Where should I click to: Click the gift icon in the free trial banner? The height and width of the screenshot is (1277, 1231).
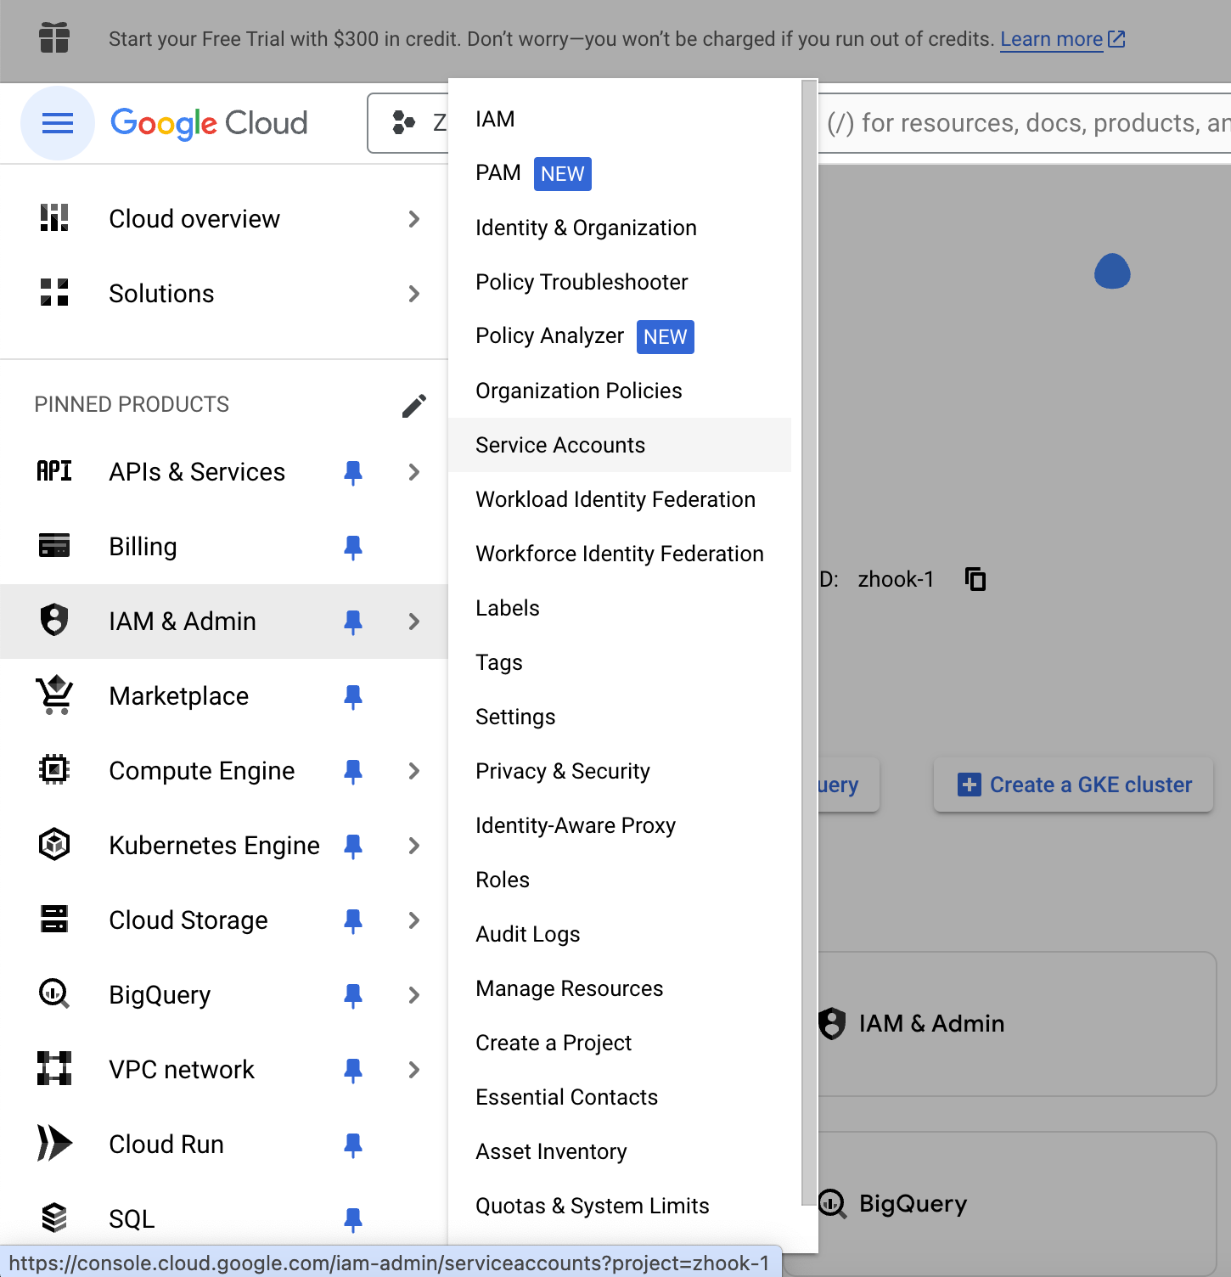click(x=54, y=38)
